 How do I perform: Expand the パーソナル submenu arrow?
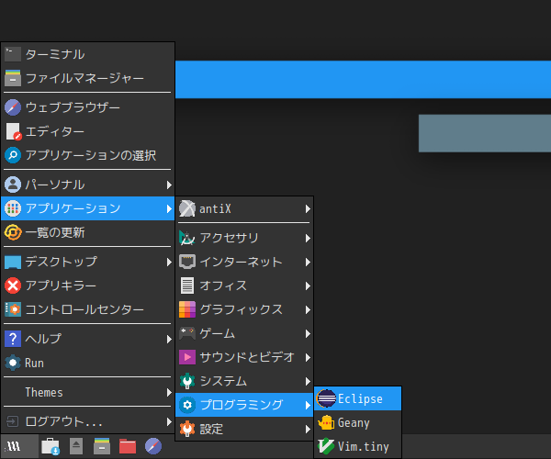(x=169, y=185)
